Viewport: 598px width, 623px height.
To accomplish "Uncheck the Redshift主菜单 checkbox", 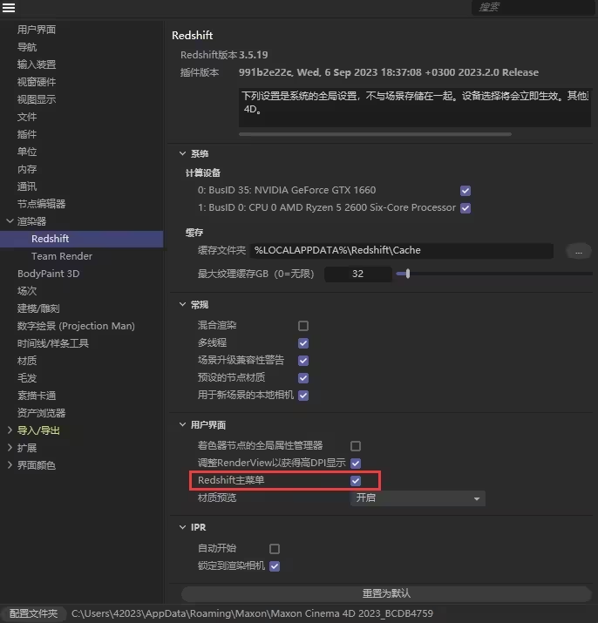I will coord(356,481).
